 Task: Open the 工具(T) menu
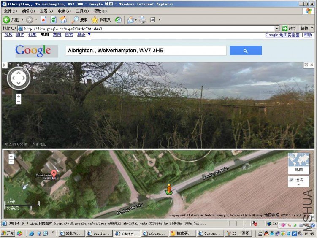[82, 11]
